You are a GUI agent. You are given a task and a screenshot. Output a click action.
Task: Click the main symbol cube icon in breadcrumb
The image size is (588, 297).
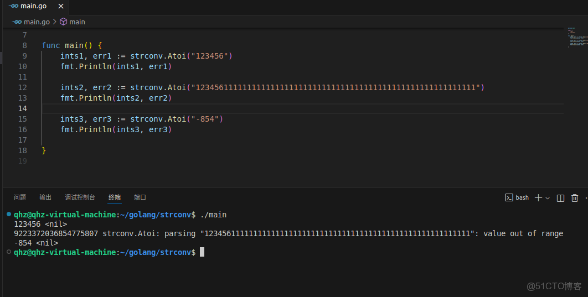[x=63, y=22]
